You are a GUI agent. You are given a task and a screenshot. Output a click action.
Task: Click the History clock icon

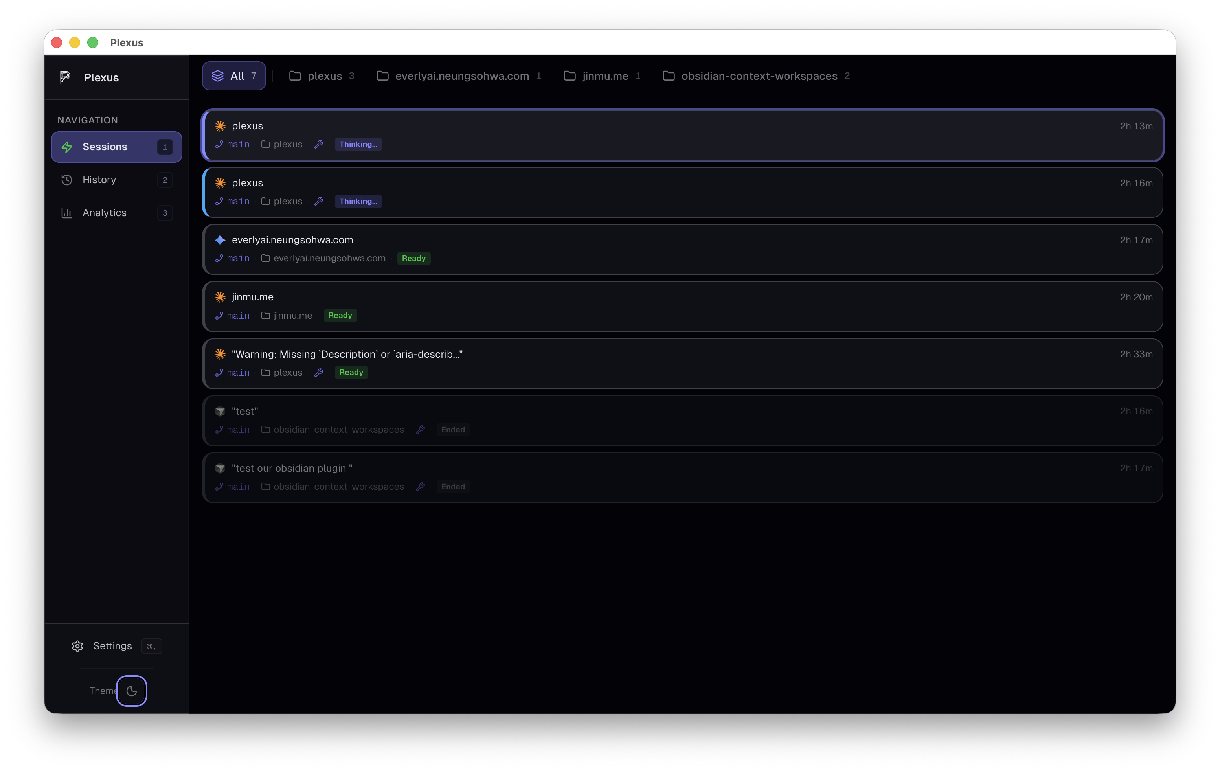(67, 180)
